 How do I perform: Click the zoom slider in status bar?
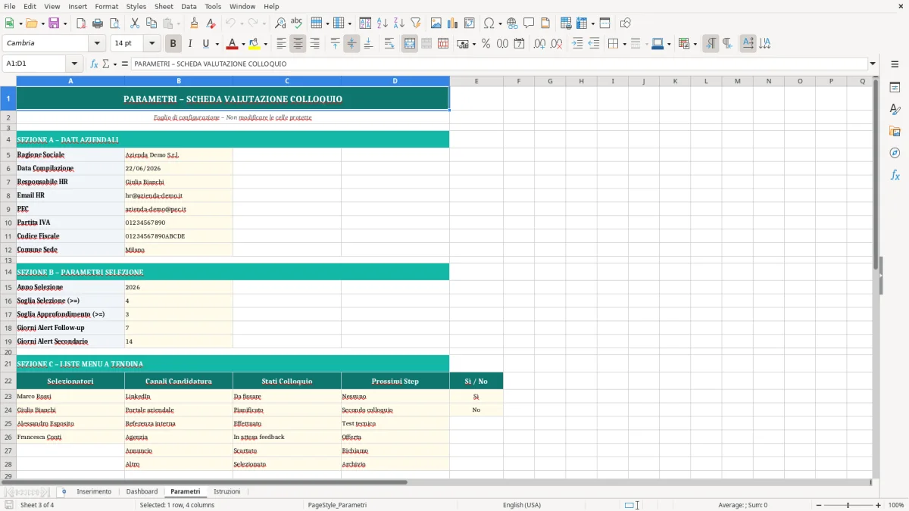tap(848, 505)
